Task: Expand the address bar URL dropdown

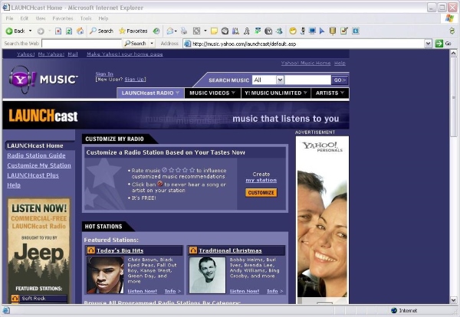Action: coord(429,44)
